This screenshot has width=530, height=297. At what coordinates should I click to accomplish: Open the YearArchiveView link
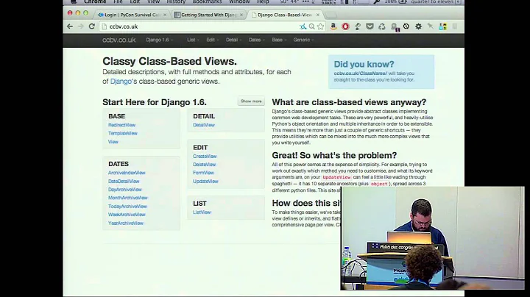coord(126,223)
